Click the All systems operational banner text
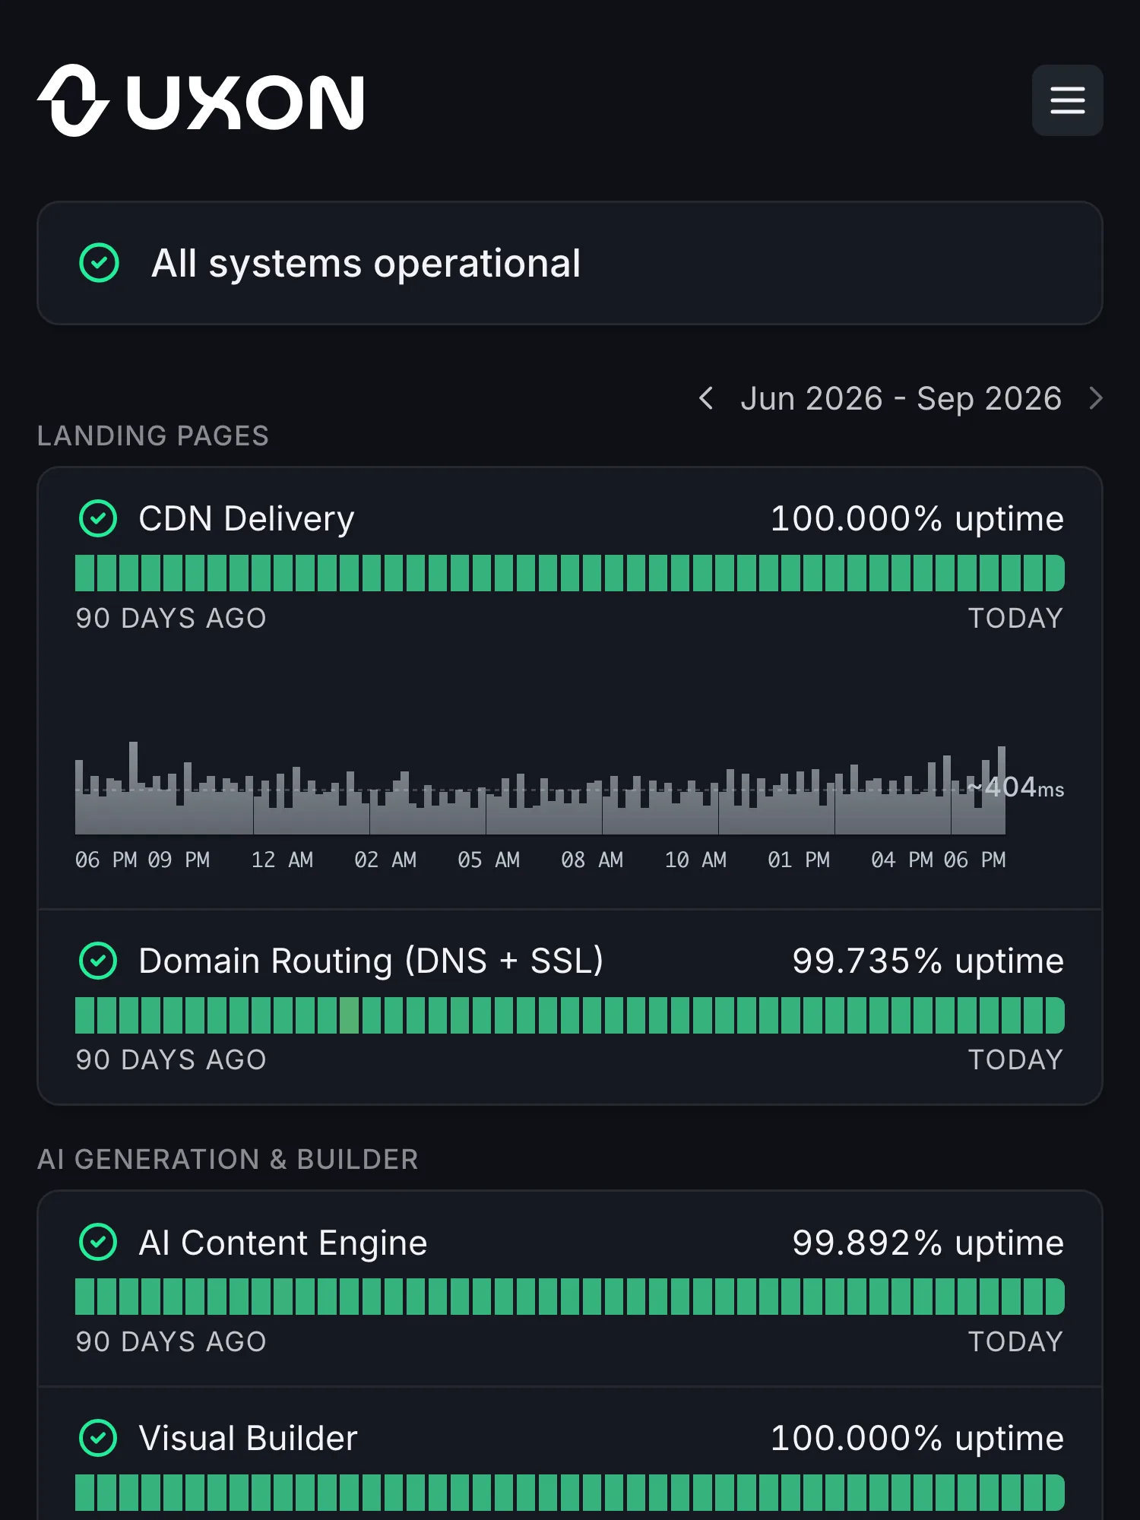 [366, 263]
